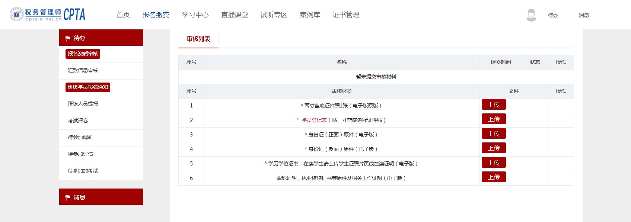Click the 文件 column header
The image size is (631, 222).
point(513,91)
